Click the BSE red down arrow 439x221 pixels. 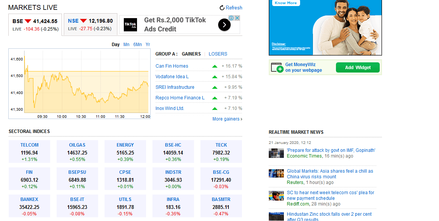pos(28,21)
